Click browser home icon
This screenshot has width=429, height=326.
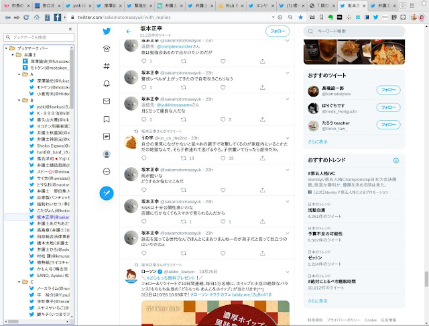[36, 17]
